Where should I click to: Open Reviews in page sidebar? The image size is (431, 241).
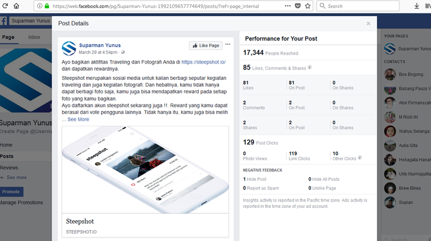(x=9, y=167)
